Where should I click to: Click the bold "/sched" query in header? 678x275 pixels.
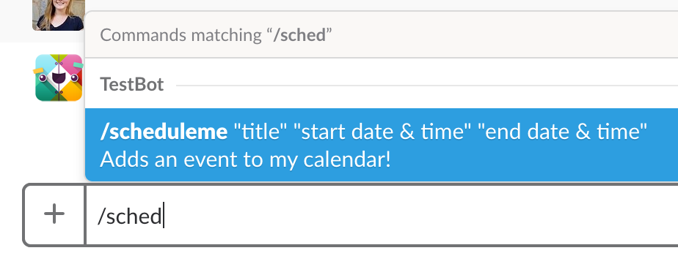(299, 35)
